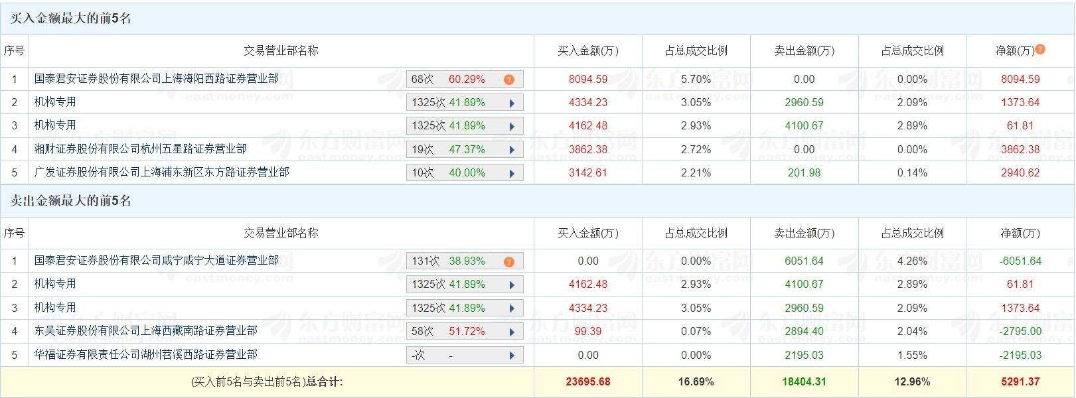The image size is (1076, 398).
Task: Expand 机构专用 stats in buy table row 2
Action: pos(512,103)
